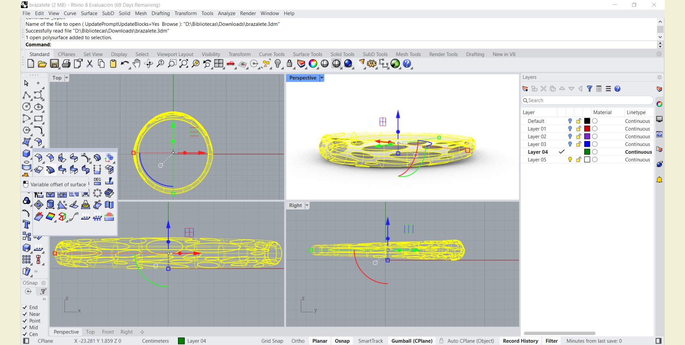The width and height of the screenshot is (685, 345).
Task: Click the Print icon in the Standard toolbar
Action: click(66, 64)
